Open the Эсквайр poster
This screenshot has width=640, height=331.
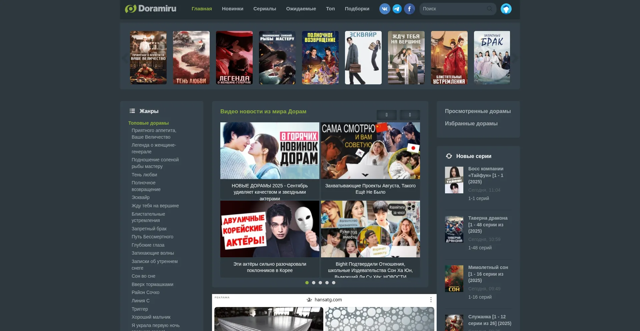coord(363,58)
